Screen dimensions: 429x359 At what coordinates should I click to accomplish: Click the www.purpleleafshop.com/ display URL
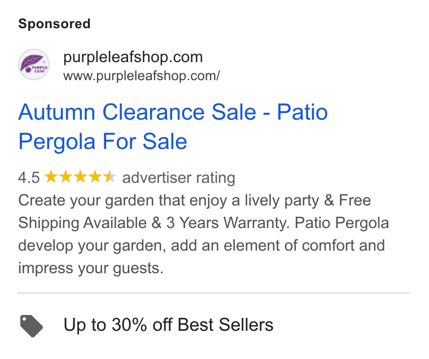click(x=142, y=76)
